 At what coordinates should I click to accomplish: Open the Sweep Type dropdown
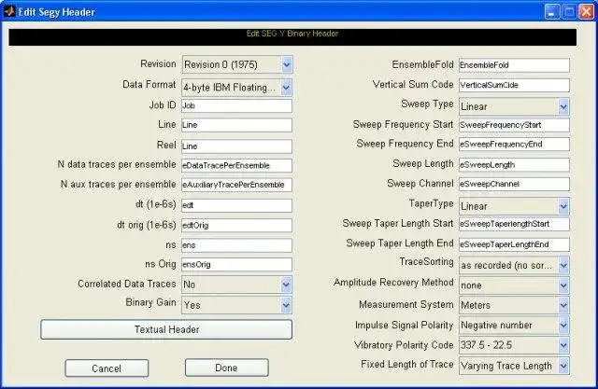pos(514,106)
